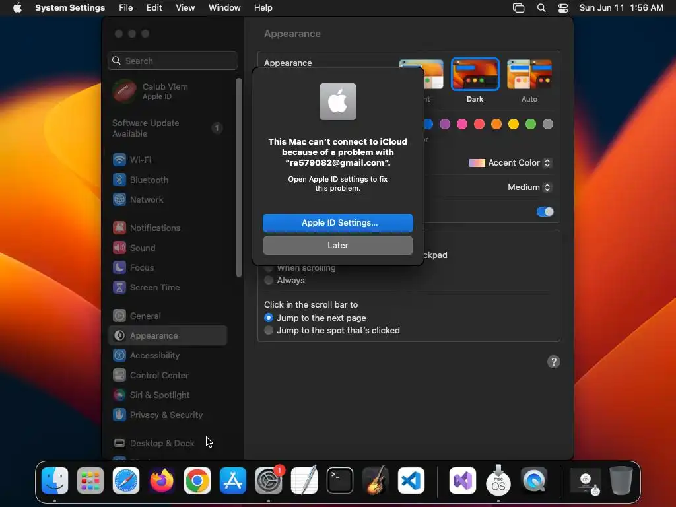This screenshot has width=676, height=507.
Task: Open Software Update Available entry
Action: (x=167, y=128)
